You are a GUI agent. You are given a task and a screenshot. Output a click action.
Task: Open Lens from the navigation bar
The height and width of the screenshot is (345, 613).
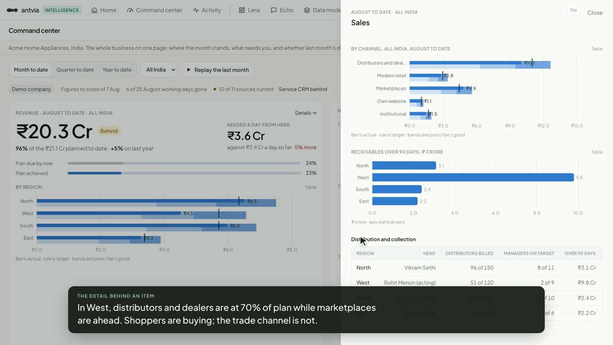[x=250, y=10]
